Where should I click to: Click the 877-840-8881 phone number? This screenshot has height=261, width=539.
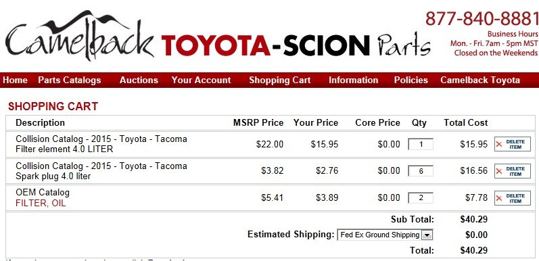point(482,18)
